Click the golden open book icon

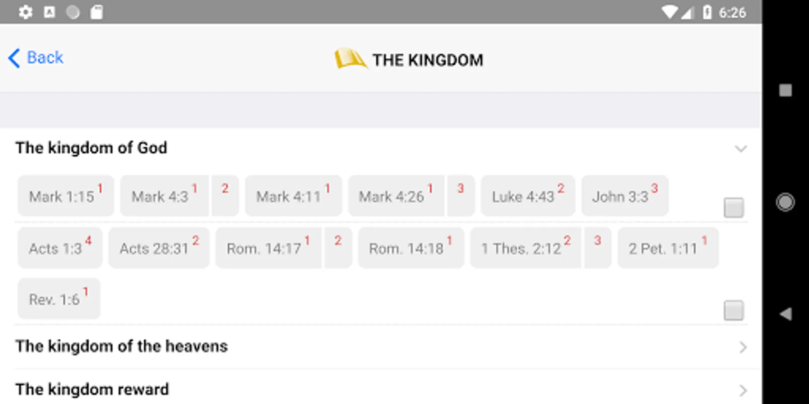350,59
